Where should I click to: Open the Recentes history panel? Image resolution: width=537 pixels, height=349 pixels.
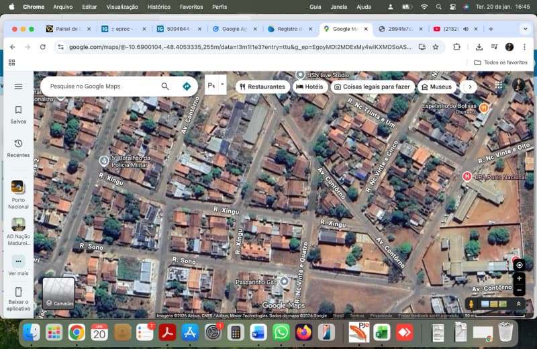[19, 148]
